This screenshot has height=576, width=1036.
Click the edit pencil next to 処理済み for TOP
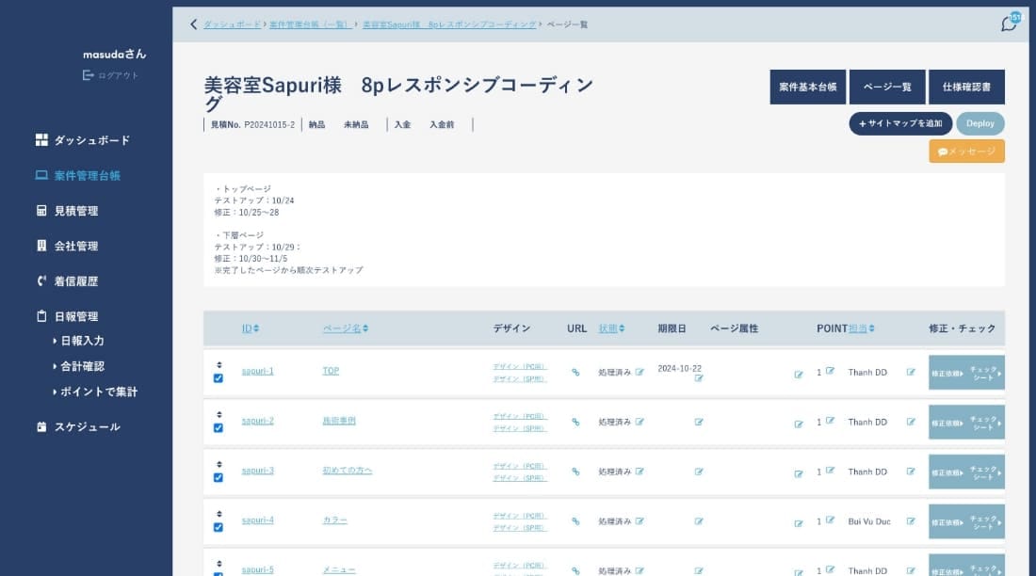[639, 371]
